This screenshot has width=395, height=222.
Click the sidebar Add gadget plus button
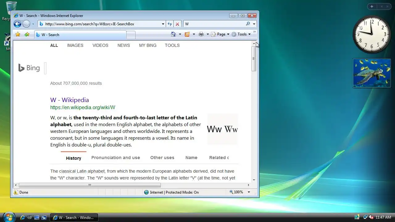372,6
